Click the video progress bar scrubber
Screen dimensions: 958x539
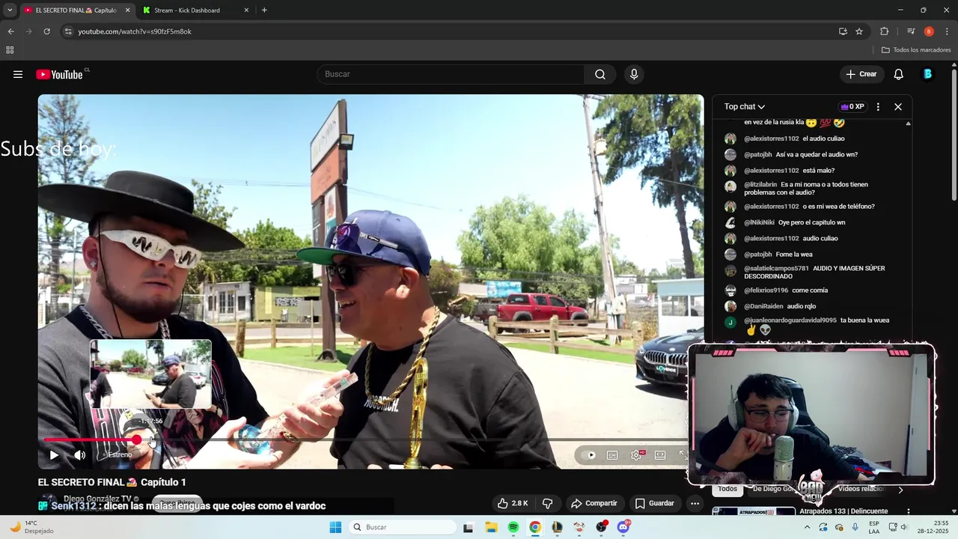[137, 440]
